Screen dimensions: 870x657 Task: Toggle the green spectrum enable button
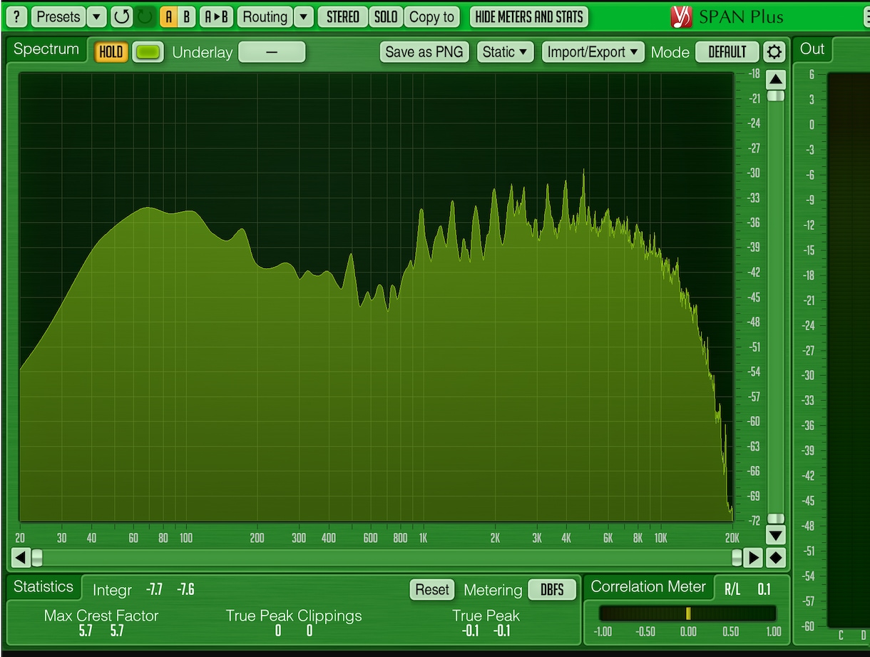pos(148,52)
